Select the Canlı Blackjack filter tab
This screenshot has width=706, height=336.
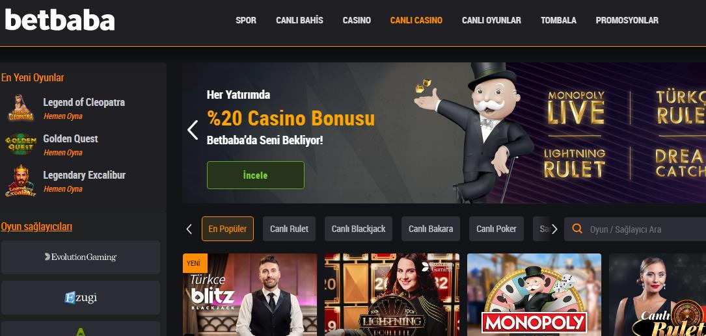(x=359, y=229)
